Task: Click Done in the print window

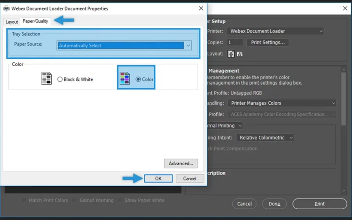Action: (x=274, y=204)
